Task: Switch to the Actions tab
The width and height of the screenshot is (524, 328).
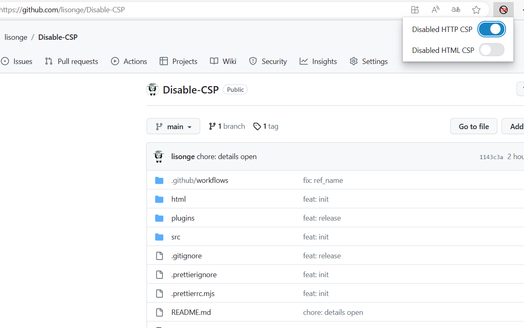Action: [129, 61]
